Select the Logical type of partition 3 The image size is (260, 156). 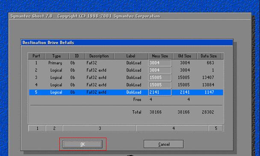pos(56,78)
